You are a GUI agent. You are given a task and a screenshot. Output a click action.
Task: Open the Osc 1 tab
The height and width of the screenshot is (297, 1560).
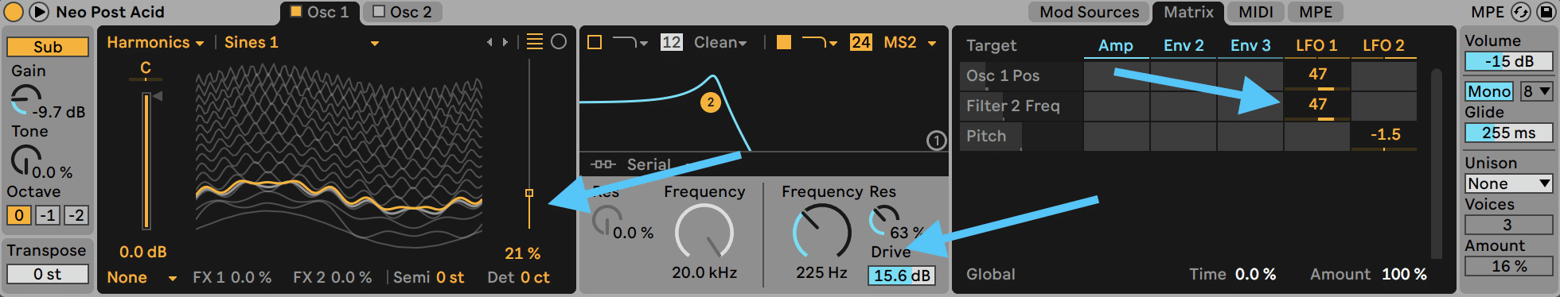coord(319,12)
